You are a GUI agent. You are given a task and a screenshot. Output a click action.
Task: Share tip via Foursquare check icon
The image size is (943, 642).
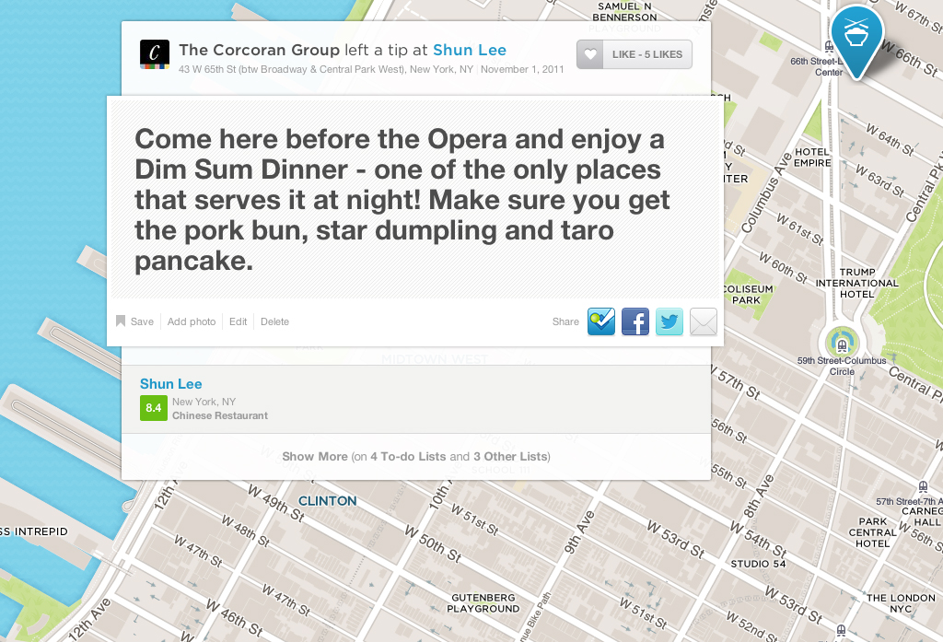tap(601, 321)
